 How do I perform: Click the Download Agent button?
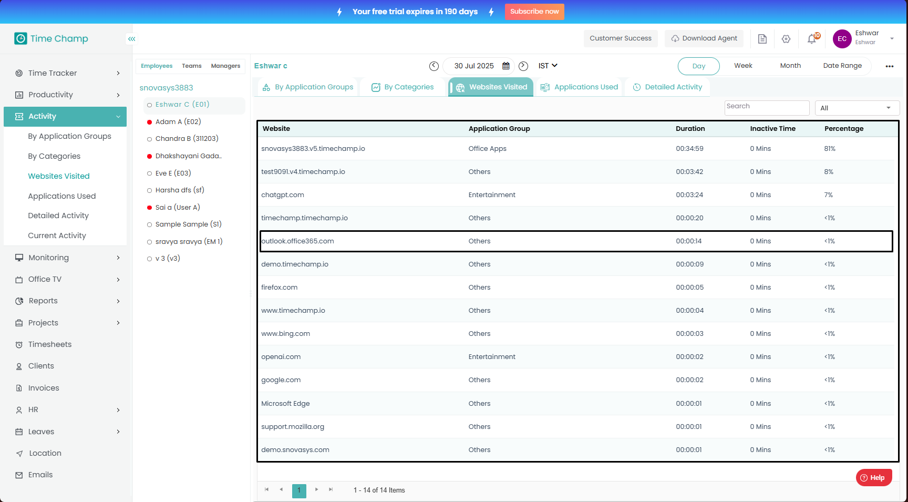coord(704,38)
